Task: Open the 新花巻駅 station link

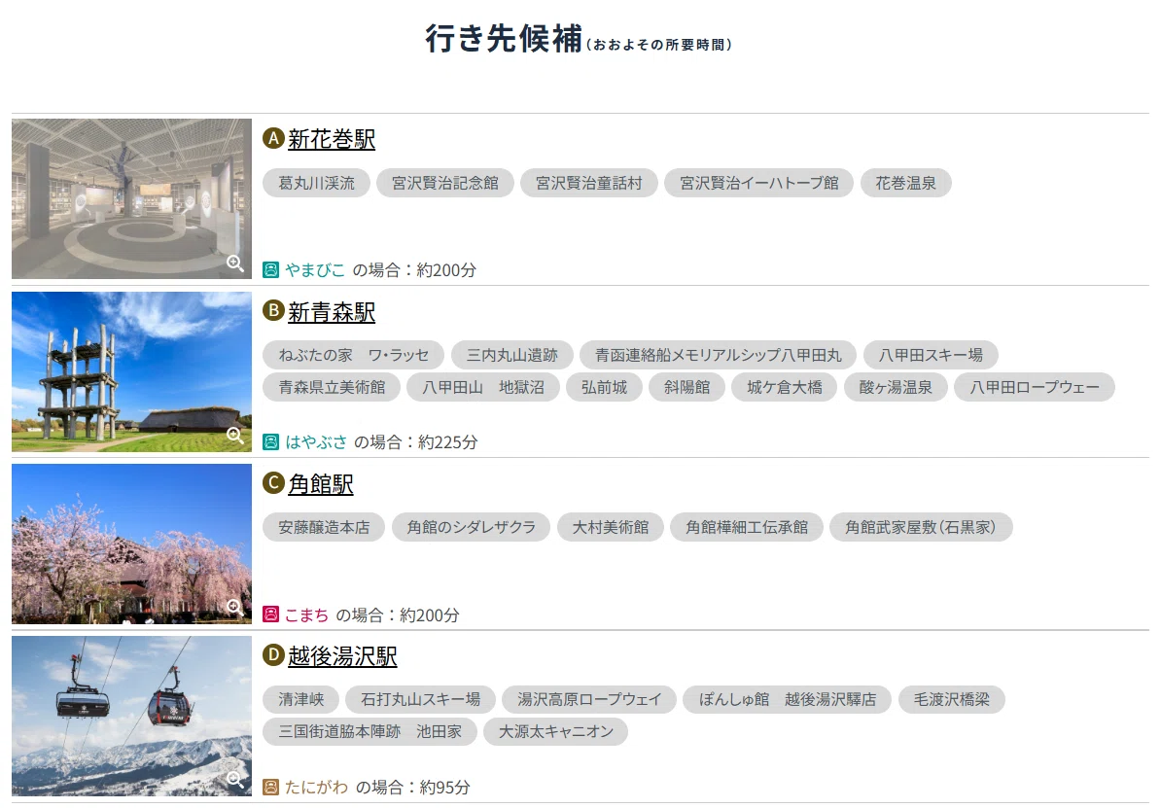Action: pos(332,139)
